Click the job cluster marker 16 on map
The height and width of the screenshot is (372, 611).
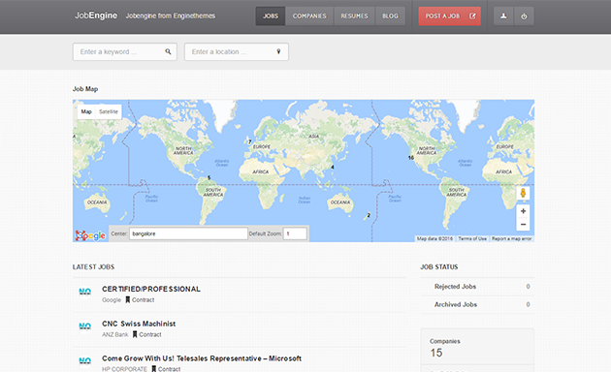(410, 158)
